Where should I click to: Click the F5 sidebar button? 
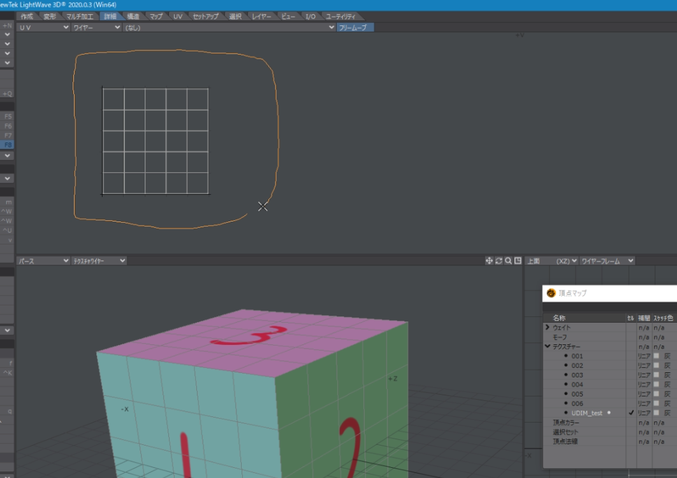pyautogui.click(x=8, y=116)
